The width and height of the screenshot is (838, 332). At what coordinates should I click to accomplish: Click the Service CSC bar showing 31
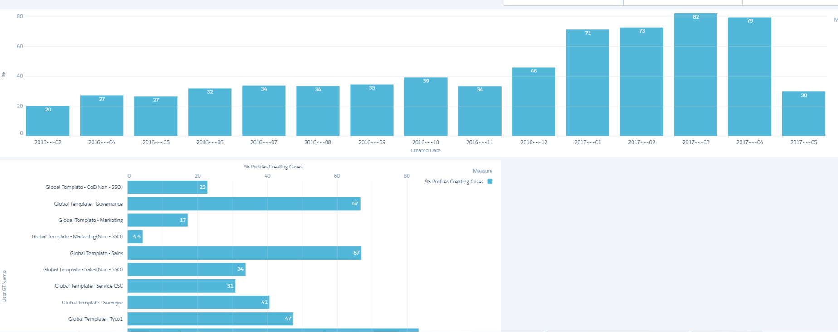tap(181, 286)
